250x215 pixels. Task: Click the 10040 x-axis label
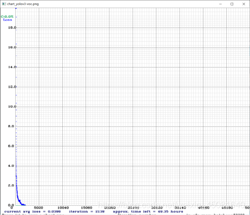pyautogui.click(x=63, y=207)
